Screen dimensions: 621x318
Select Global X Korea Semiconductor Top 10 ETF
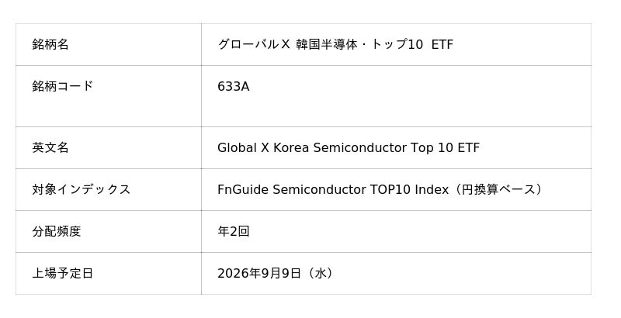coord(349,148)
